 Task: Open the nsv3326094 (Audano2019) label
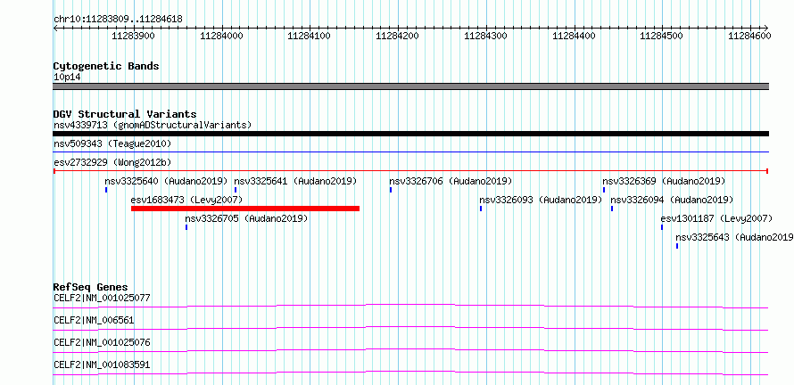point(672,200)
